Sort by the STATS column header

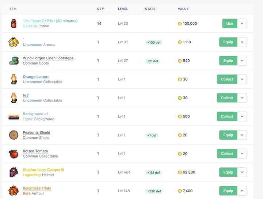point(150,9)
